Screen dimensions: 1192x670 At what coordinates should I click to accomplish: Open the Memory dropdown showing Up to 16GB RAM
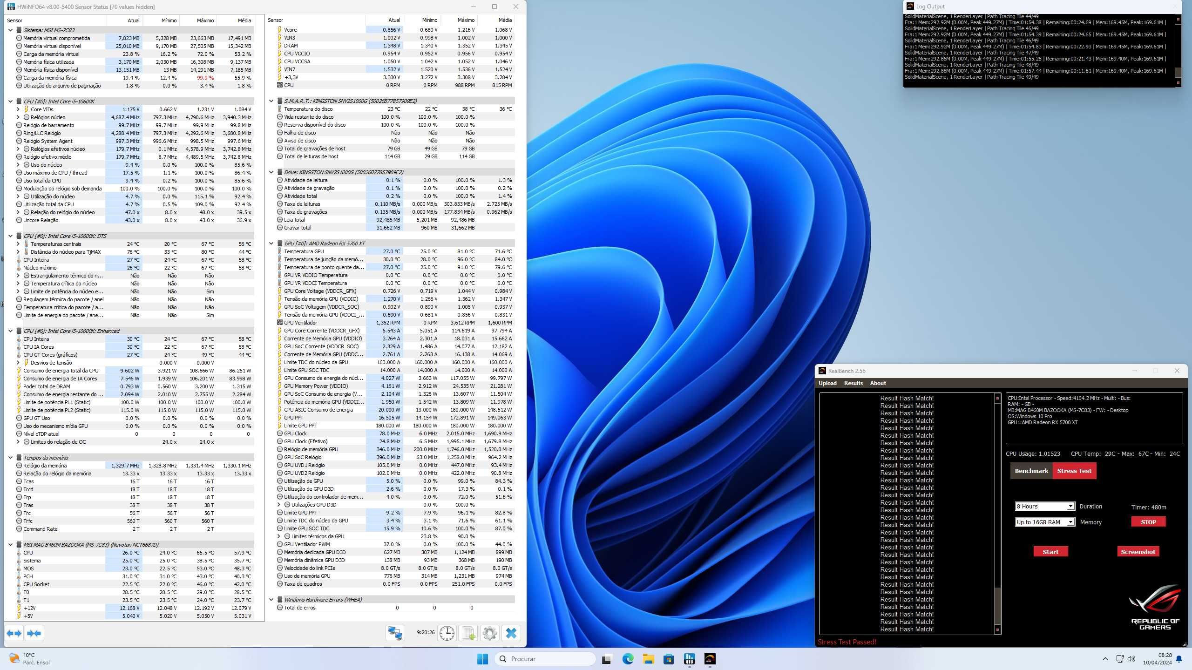point(1044,522)
